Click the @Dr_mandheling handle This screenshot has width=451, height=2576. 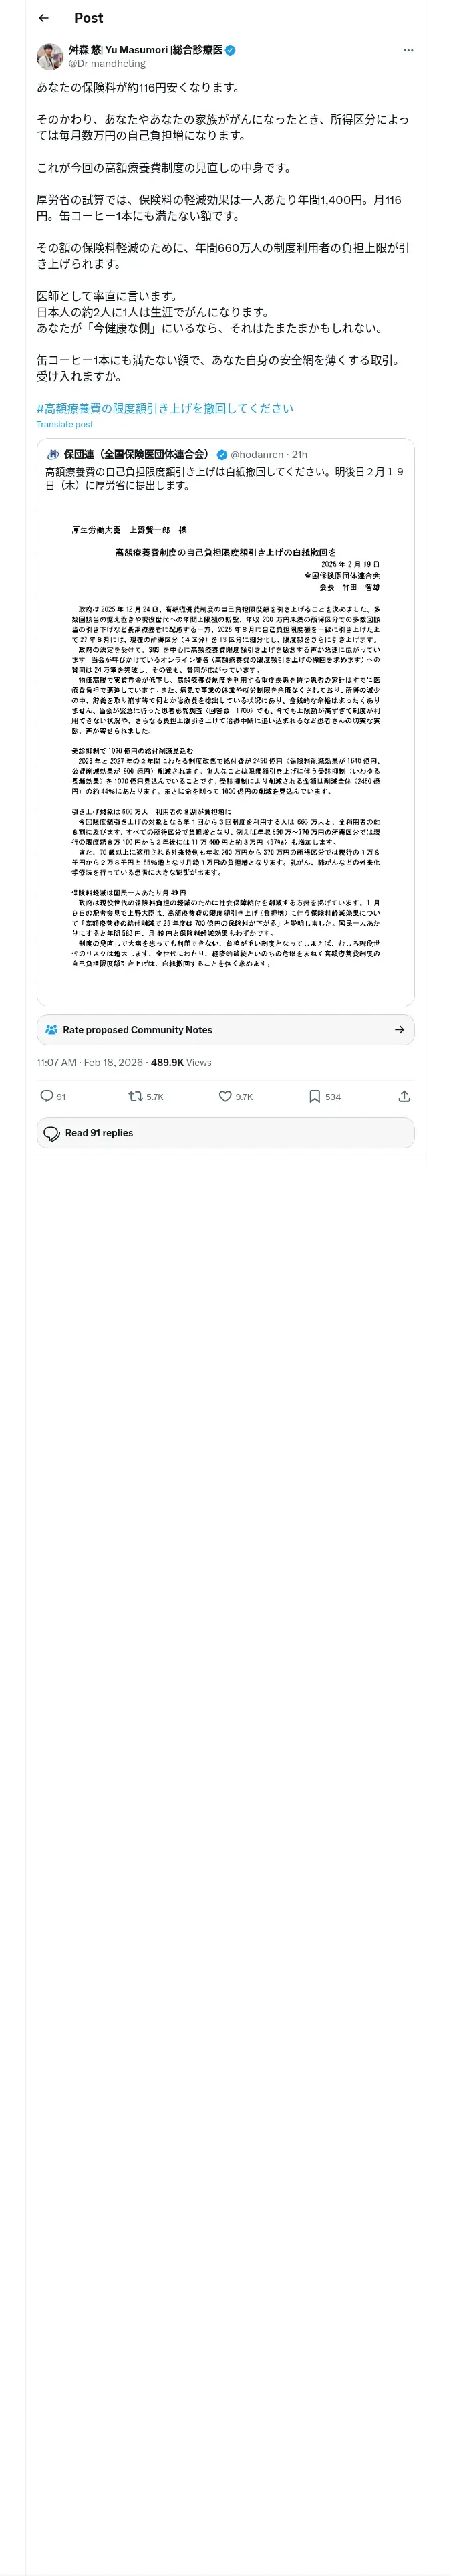(106, 63)
